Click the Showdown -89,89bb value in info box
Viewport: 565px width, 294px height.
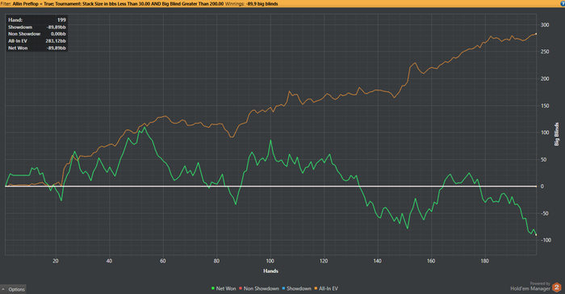pos(56,27)
